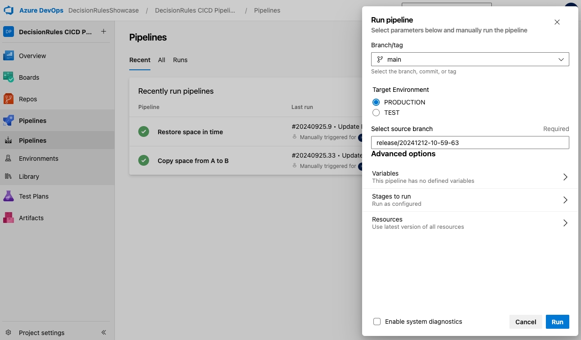The height and width of the screenshot is (340, 581).
Task: Open the Branch/tag dropdown showing main
Action: click(x=470, y=59)
